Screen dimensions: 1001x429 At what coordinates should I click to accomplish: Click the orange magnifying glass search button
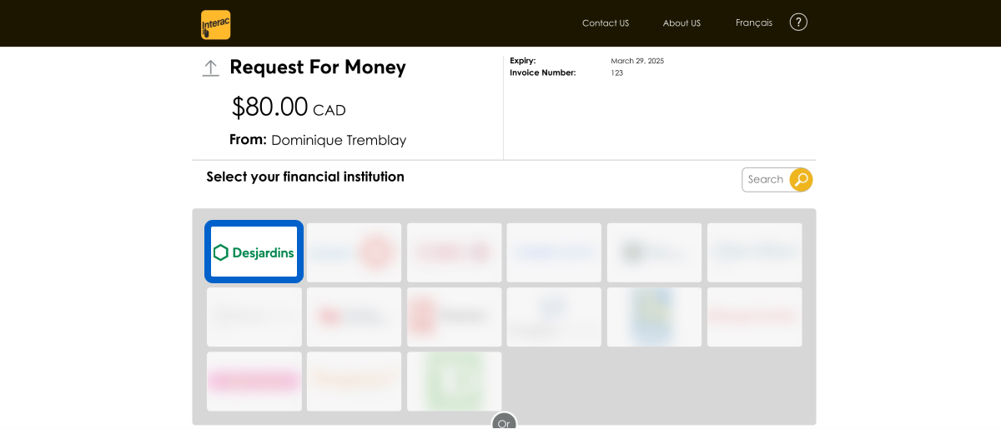pyautogui.click(x=801, y=179)
